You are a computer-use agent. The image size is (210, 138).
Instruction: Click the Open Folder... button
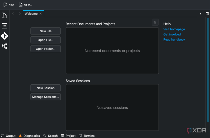(x=46, y=49)
